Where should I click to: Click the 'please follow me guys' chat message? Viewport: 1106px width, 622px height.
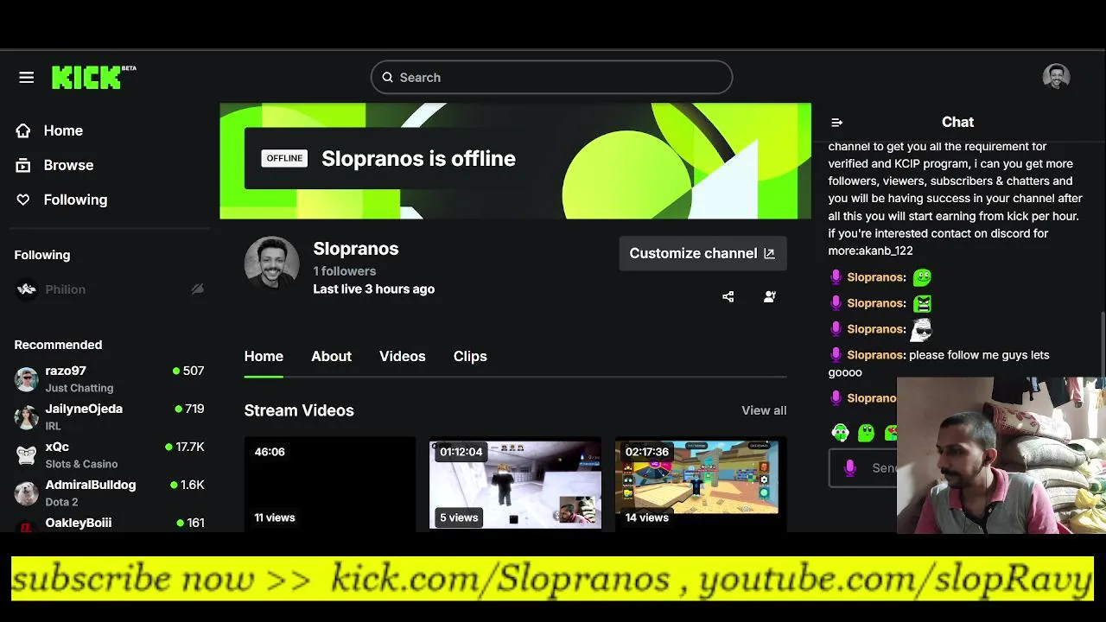point(938,364)
